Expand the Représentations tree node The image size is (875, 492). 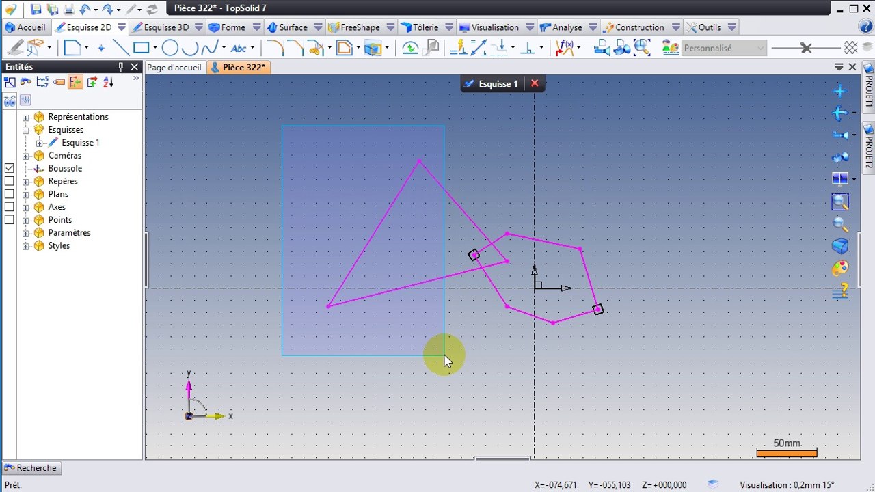pyautogui.click(x=26, y=118)
